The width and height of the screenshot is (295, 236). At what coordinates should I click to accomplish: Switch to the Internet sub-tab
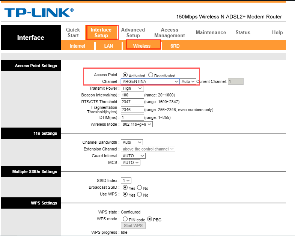pos(78,46)
